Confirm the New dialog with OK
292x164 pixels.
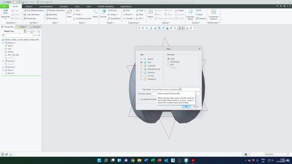(186, 107)
